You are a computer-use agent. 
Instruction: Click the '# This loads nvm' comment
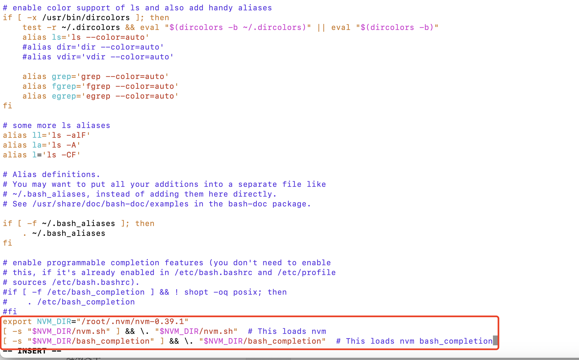point(287,331)
